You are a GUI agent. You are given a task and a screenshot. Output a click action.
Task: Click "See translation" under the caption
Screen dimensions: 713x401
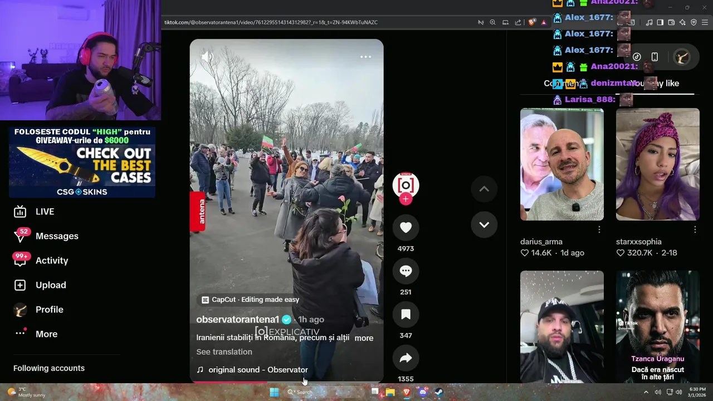pos(224,352)
